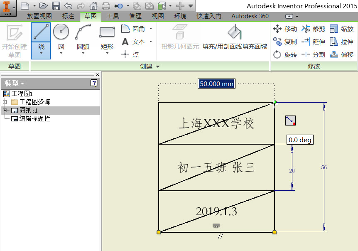The image size is (358, 251).
Task: Select the Move (移动) tool
Action: (285, 29)
